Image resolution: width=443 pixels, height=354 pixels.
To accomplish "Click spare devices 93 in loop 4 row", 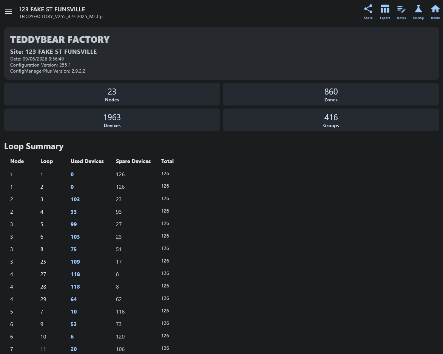I will [x=119, y=212].
